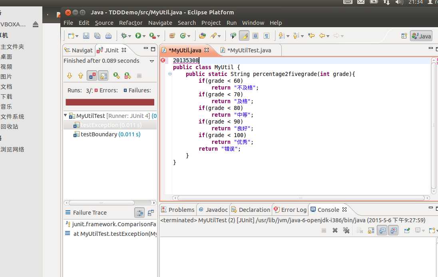Switch to MyUtilTest.java editor tab
Viewport: 438px width, 277px height.
[246, 50]
